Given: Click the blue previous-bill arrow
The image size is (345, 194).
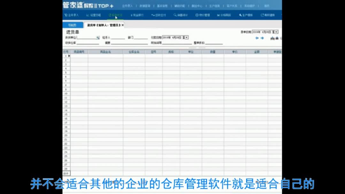Looking at the screenshot, I should tap(257, 38).
